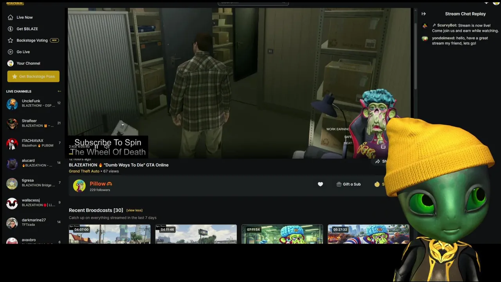Click Get Backstage Pass button
The height and width of the screenshot is (282, 501).
(x=33, y=76)
